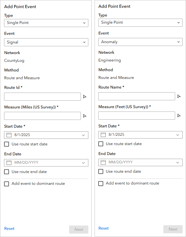
Task: Open calendar icon in right panel Start Date
Action: [103, 135]
